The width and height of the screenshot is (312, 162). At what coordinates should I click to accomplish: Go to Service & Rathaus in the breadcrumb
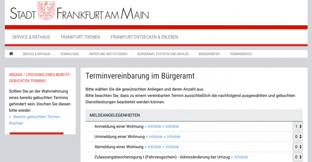point(36,54)
